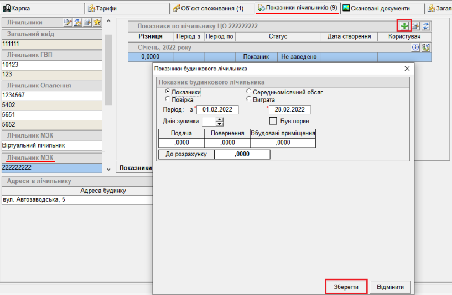The image size is (452, 295).
Task: Click the second icon in Лічильники panel header
Action: (78, 22)
